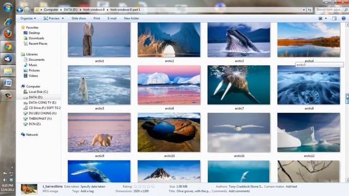The height and width of the screenshot is (196, 349).
Task: Open the Preview dropdown arrow
Action: click(63, 19)
